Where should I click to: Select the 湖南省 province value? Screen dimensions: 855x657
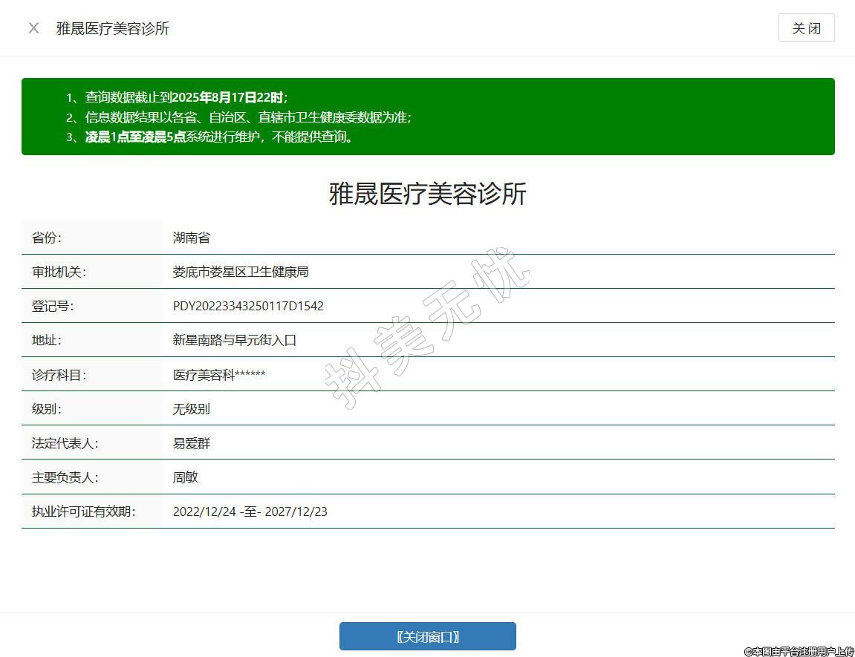[x=192, y=238]
